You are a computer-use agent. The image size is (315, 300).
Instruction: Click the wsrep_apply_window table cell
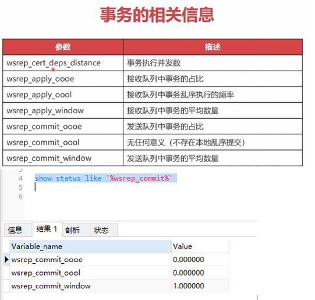click(63, 110)
